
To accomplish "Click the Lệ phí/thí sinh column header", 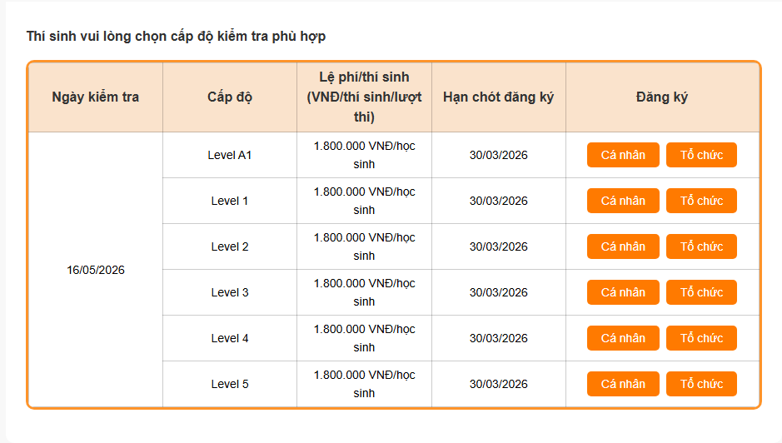I will 364,97.
